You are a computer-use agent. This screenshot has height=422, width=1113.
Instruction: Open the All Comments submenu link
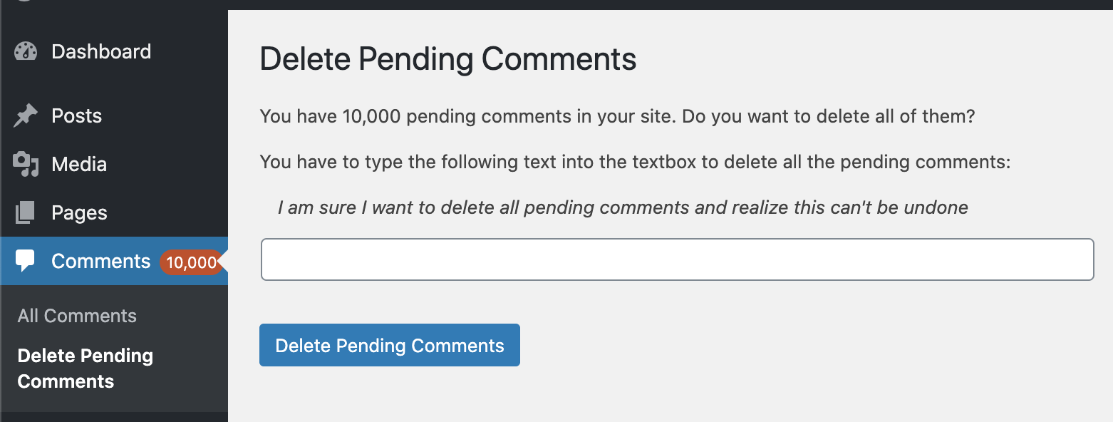77,316
